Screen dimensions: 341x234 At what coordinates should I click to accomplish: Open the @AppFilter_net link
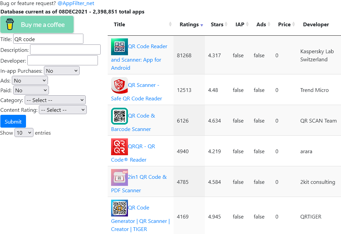76,3
